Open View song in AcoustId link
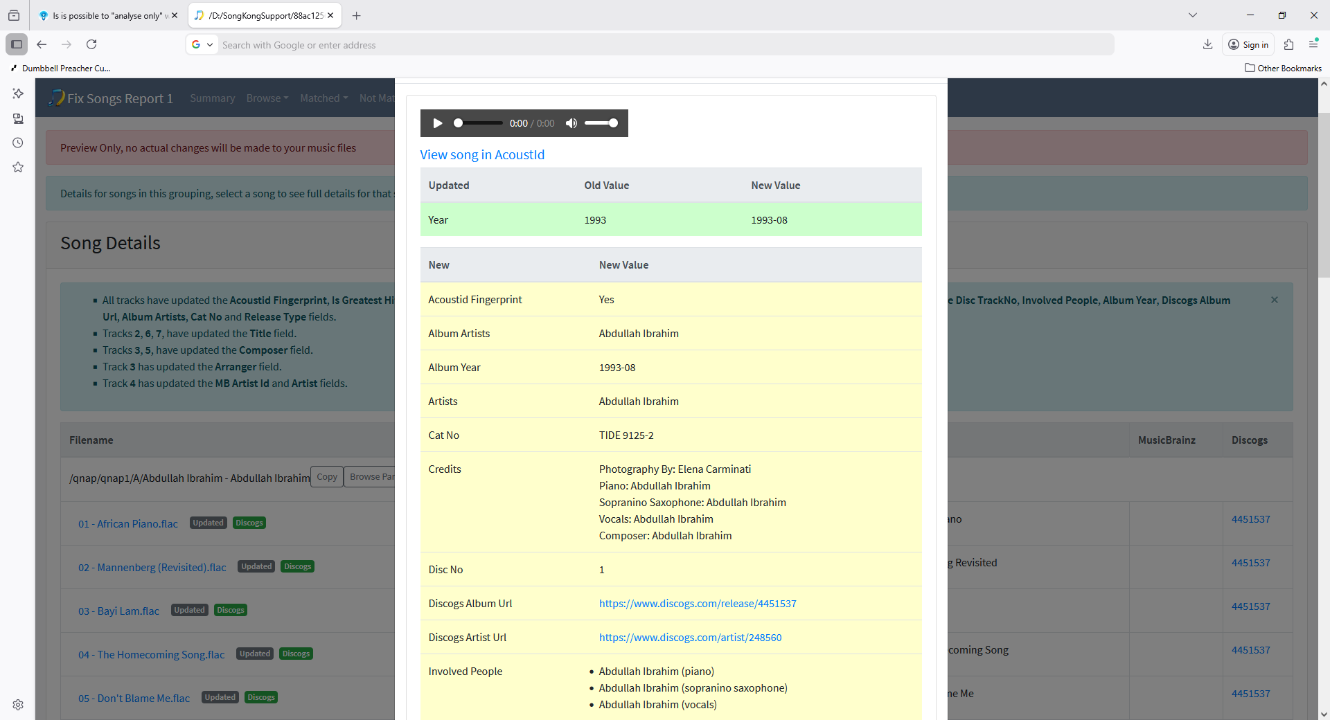This screenshot has height=720, width=1330. click(482, 155)
